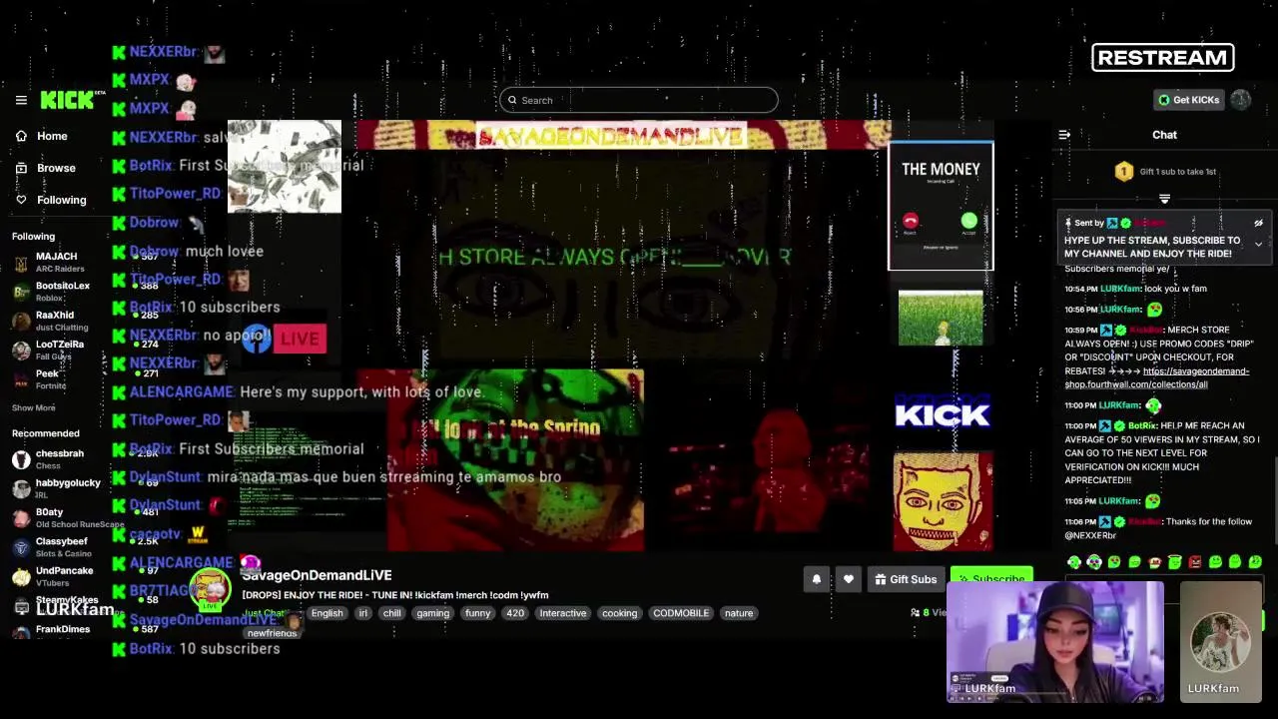Click the green Subscribe button
The width and height of the screenshot is (1278, 719).
click(x=991, y=578)
